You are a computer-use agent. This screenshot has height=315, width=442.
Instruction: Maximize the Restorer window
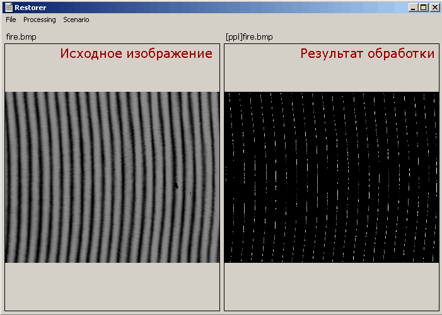point(423,8)
